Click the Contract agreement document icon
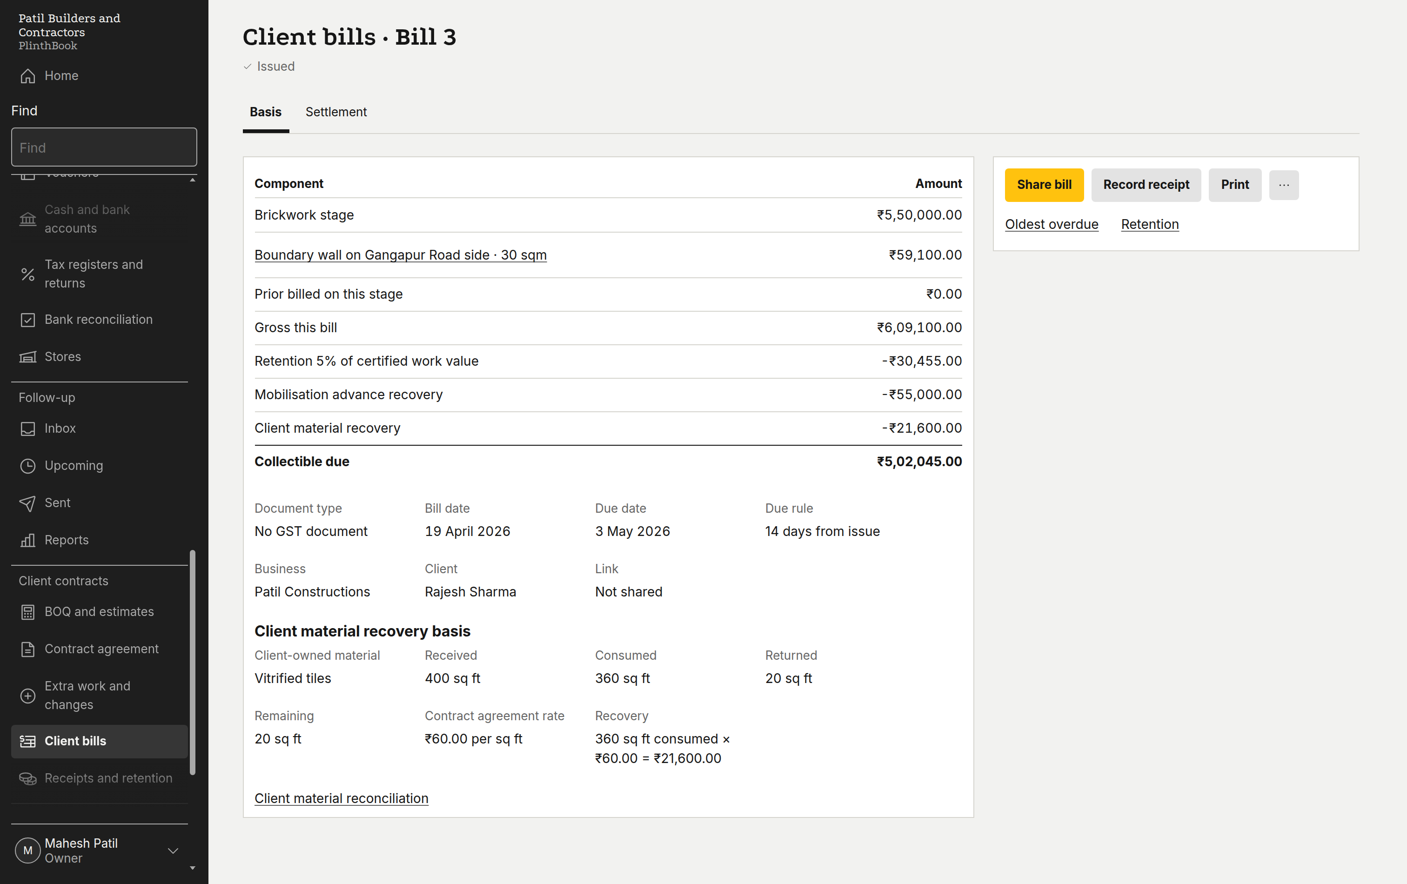1407x884 pixels. point(27,649)
